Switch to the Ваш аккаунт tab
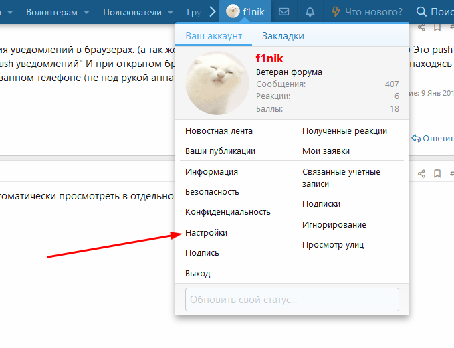454x348 pixels. click(214, 36)
